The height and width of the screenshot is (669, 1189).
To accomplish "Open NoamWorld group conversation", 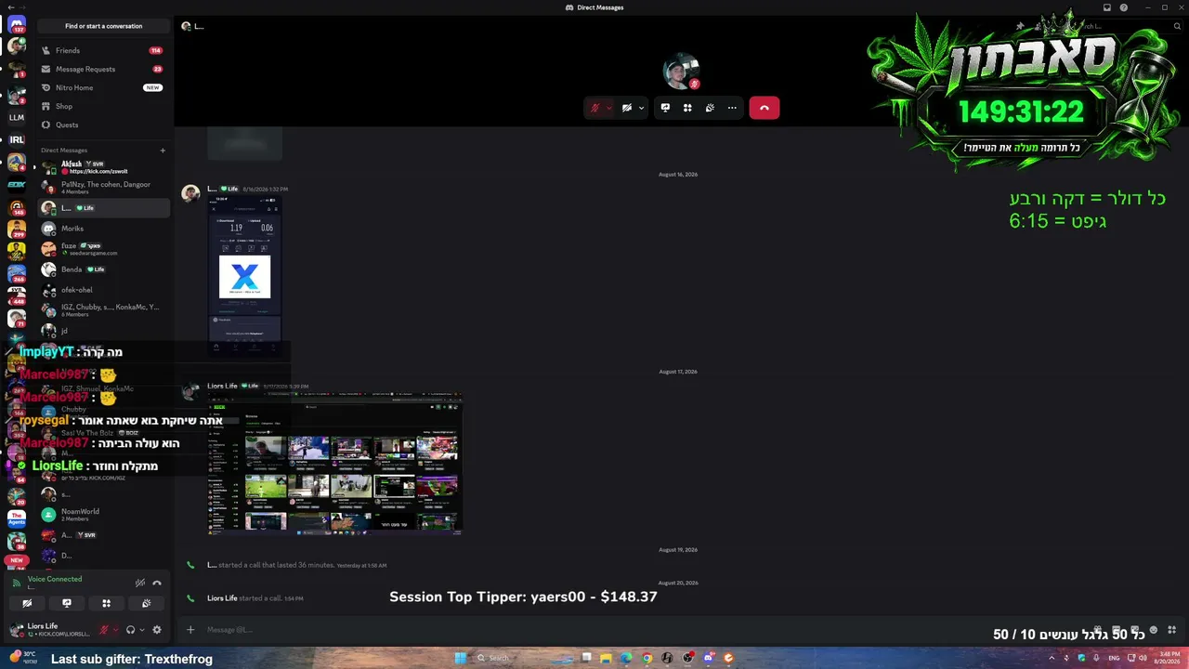I will tap(103, 515).
